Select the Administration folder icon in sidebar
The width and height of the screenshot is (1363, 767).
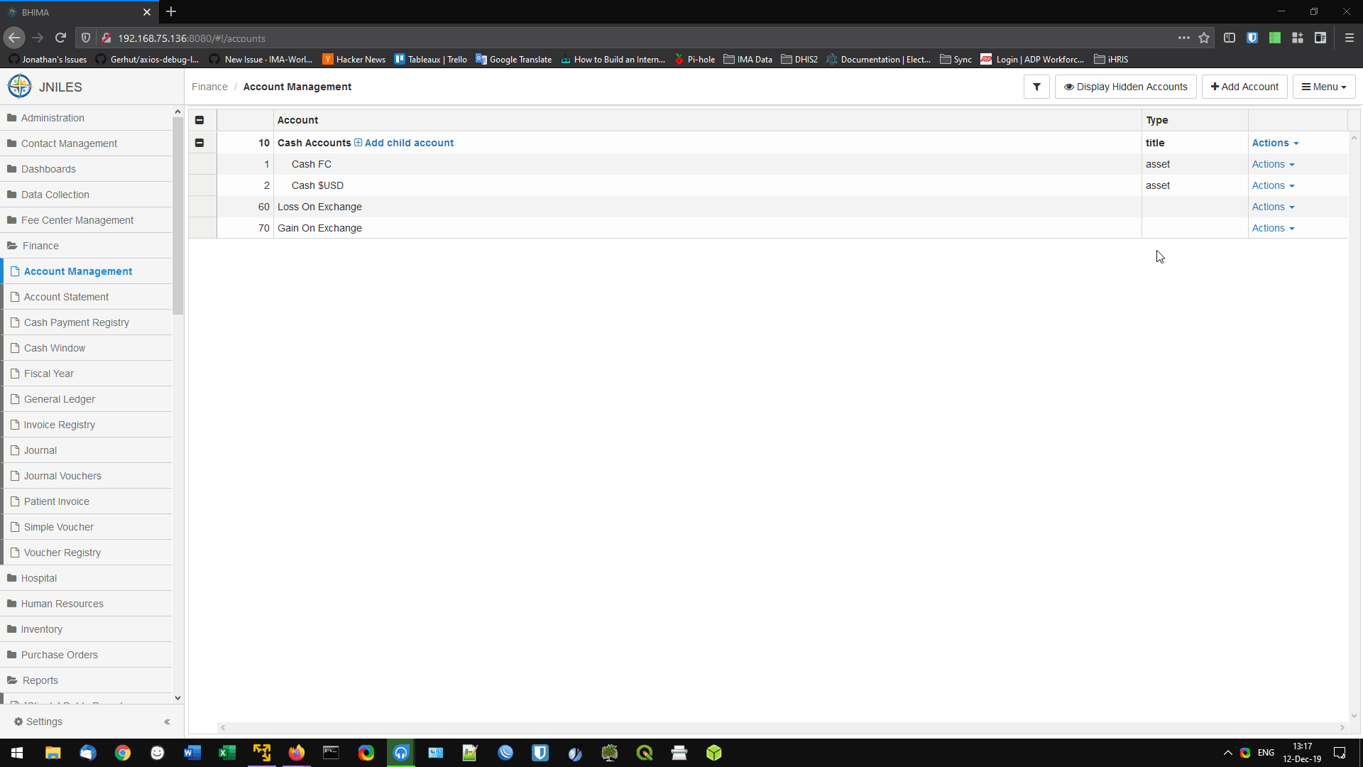coord(12,117)
